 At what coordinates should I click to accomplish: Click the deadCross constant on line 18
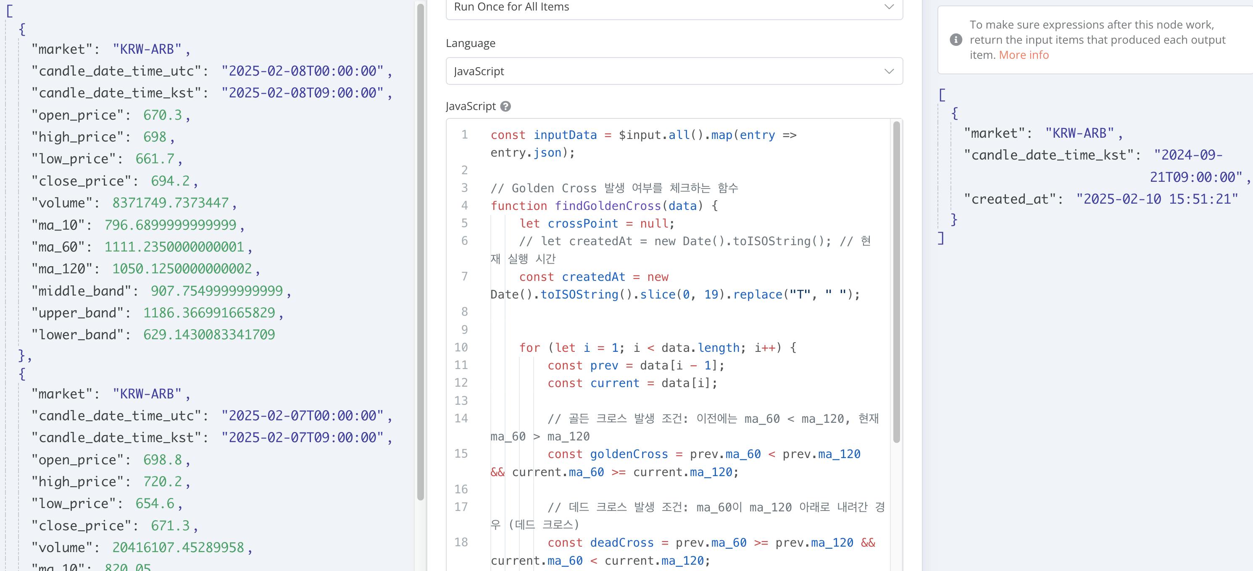point(621,543)
